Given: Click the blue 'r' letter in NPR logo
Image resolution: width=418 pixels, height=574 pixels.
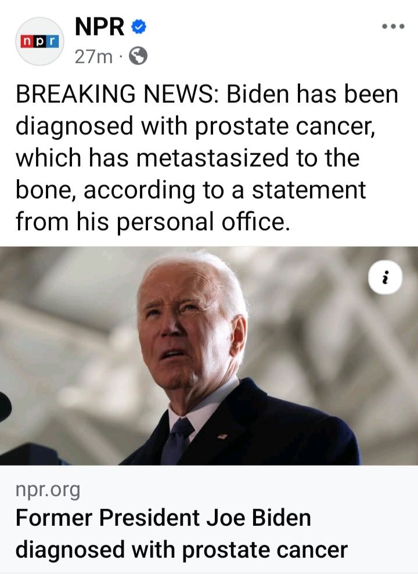Looking at the screenshot, I should pyautogui.click(x=53, y=41).
